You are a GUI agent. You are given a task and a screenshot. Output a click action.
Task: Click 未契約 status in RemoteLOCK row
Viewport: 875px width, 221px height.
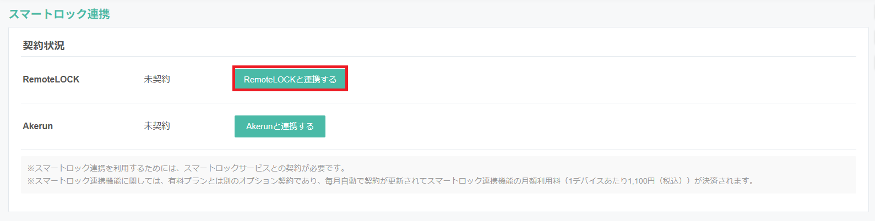click(x=157, y=79)
